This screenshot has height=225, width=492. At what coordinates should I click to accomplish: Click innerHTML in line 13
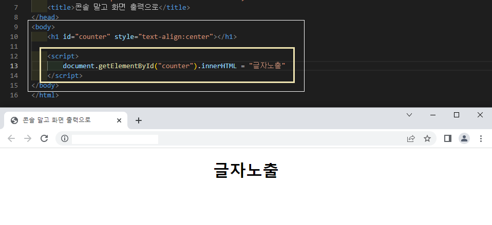pyautogui.click(x=219, y=66)
